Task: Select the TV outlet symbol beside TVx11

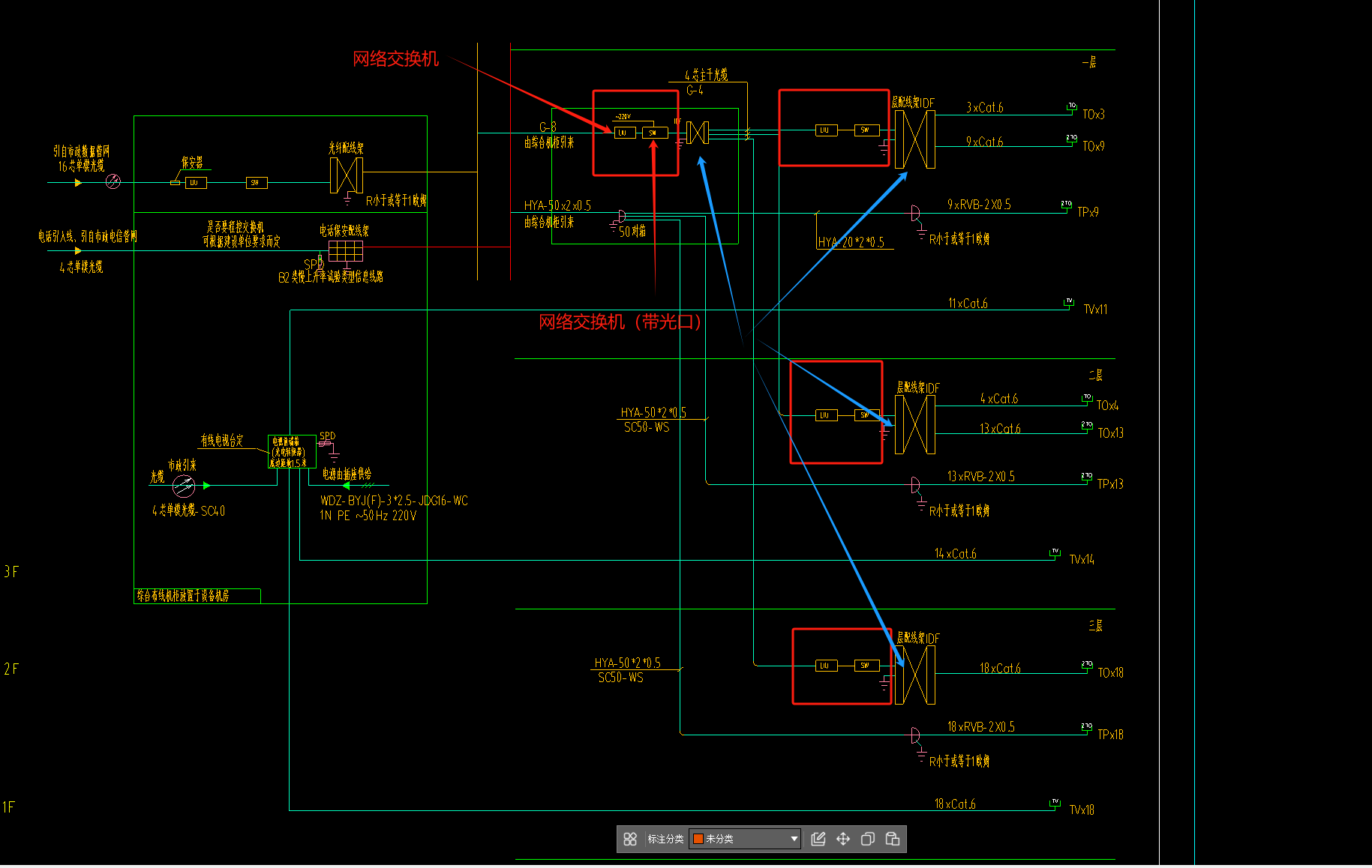Action: pos(1069,302)
